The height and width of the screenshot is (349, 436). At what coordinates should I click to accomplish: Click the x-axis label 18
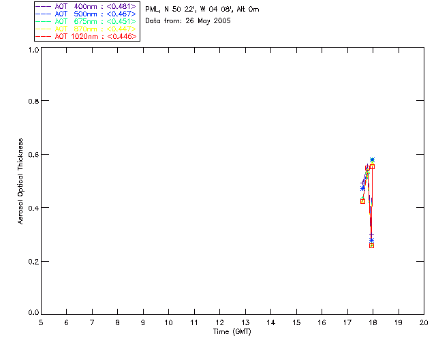373,322
